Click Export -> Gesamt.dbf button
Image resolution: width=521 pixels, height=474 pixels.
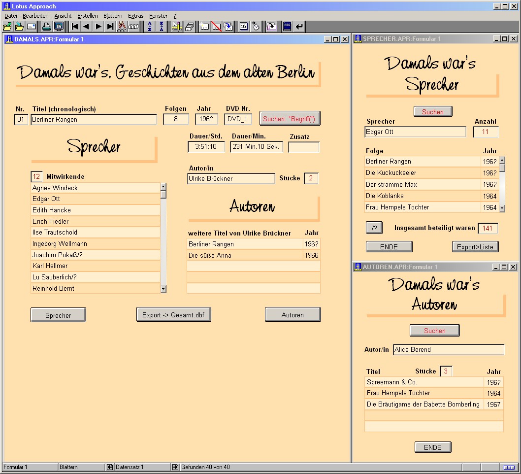click(173, 314)
